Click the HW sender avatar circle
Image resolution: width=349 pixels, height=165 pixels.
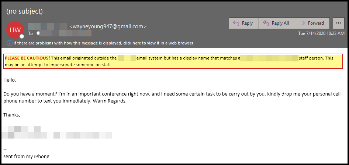pos(15,30)
